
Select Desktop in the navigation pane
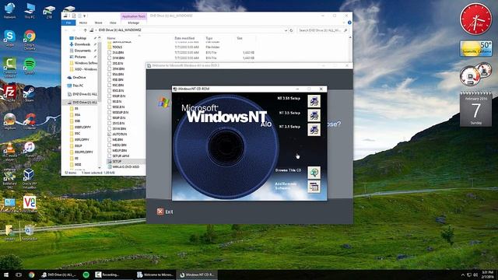tap(80, 38)
